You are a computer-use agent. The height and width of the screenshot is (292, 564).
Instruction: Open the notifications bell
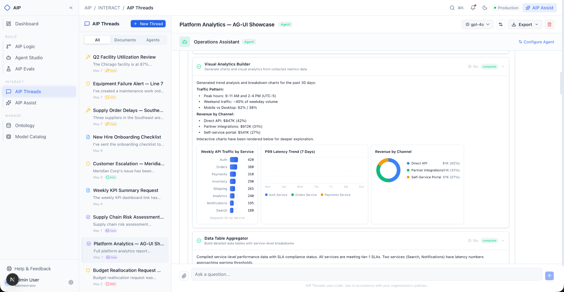473,8
